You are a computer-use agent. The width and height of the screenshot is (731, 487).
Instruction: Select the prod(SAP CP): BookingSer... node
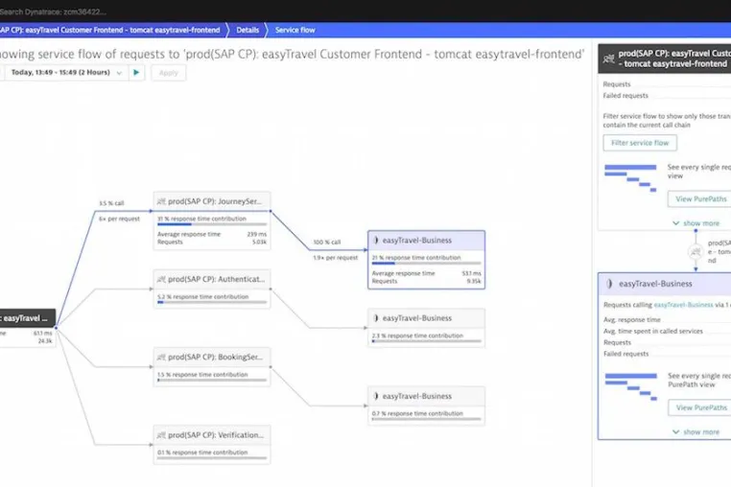(212, 367)
